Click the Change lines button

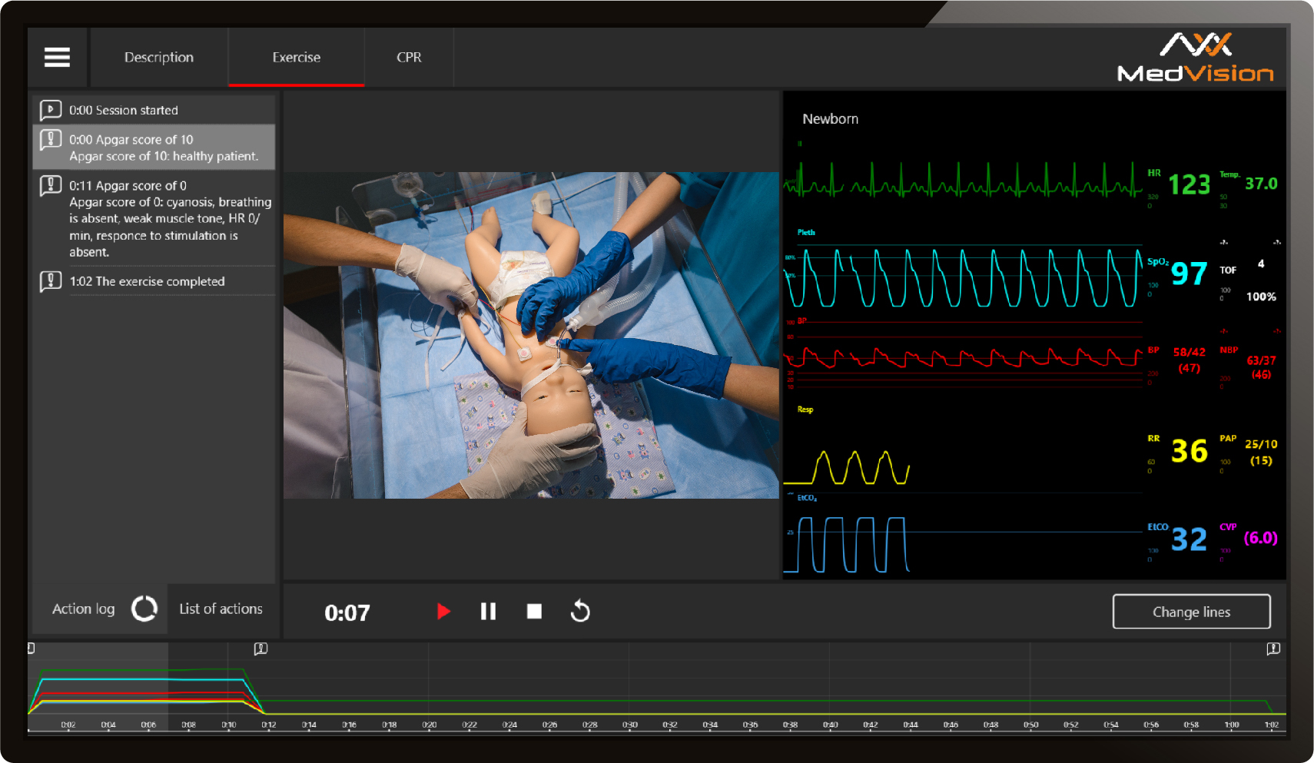coord(1191,612)
